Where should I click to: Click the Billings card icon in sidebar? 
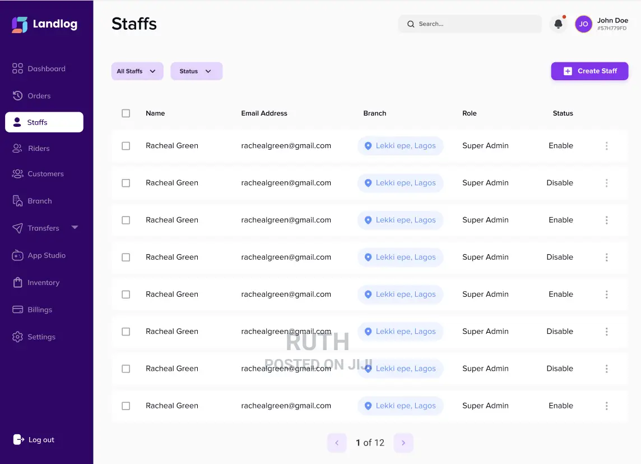[x=17, y=310]
